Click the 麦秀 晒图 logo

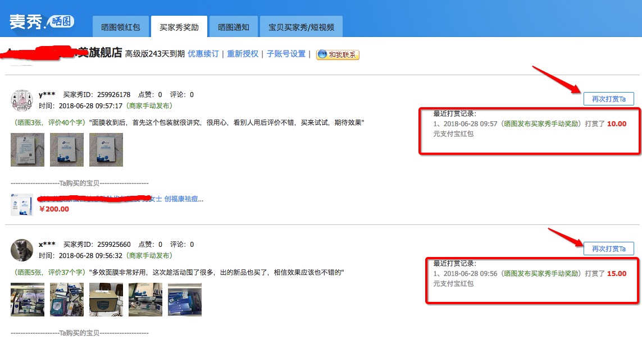tap(42, 22)
